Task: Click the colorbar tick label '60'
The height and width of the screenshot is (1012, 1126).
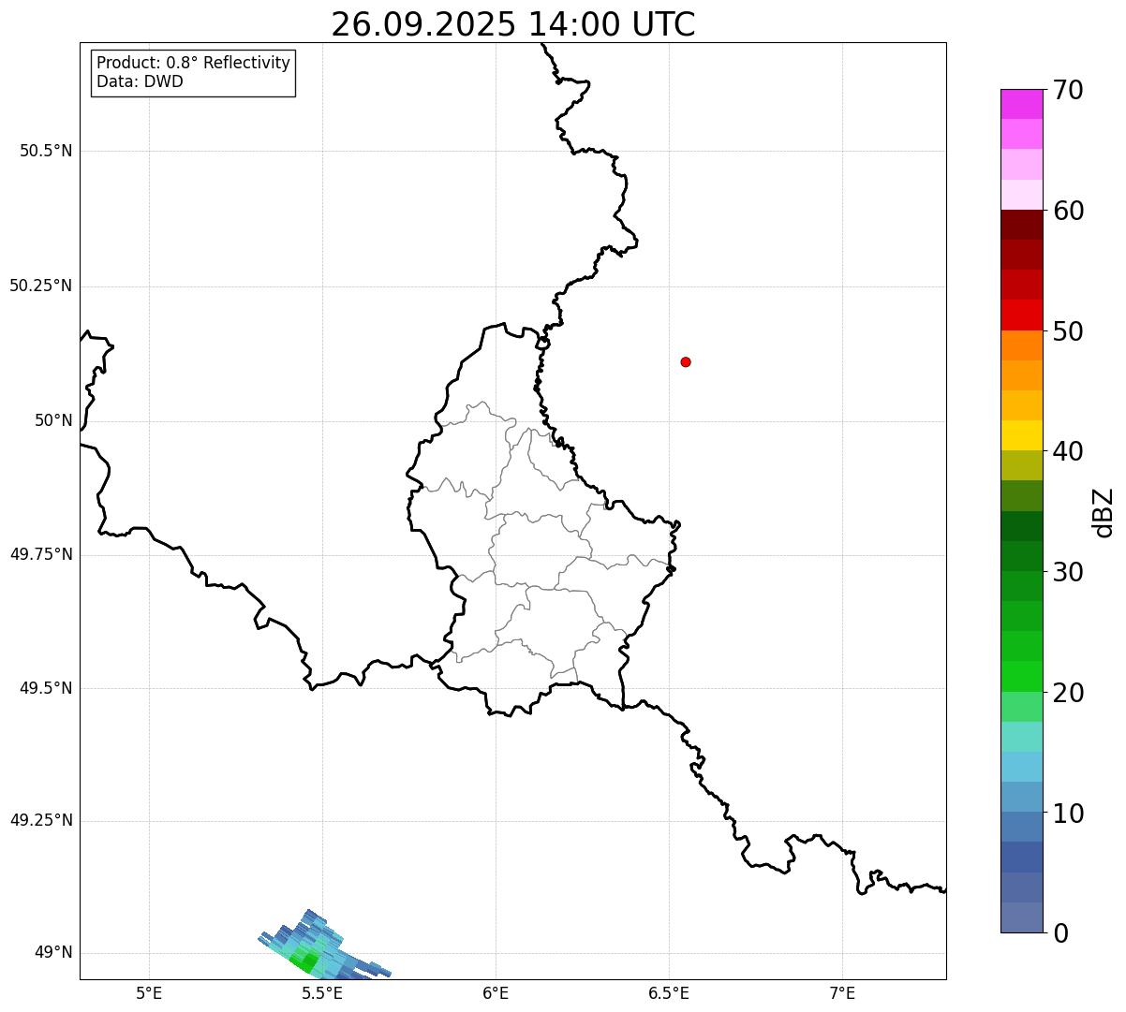Action: point(1067,211)
